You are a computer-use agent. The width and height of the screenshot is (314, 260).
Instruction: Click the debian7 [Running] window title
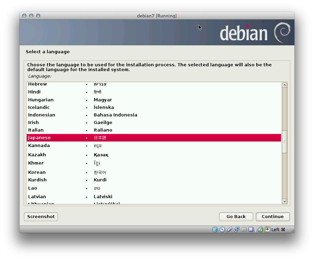click(157, 16)
